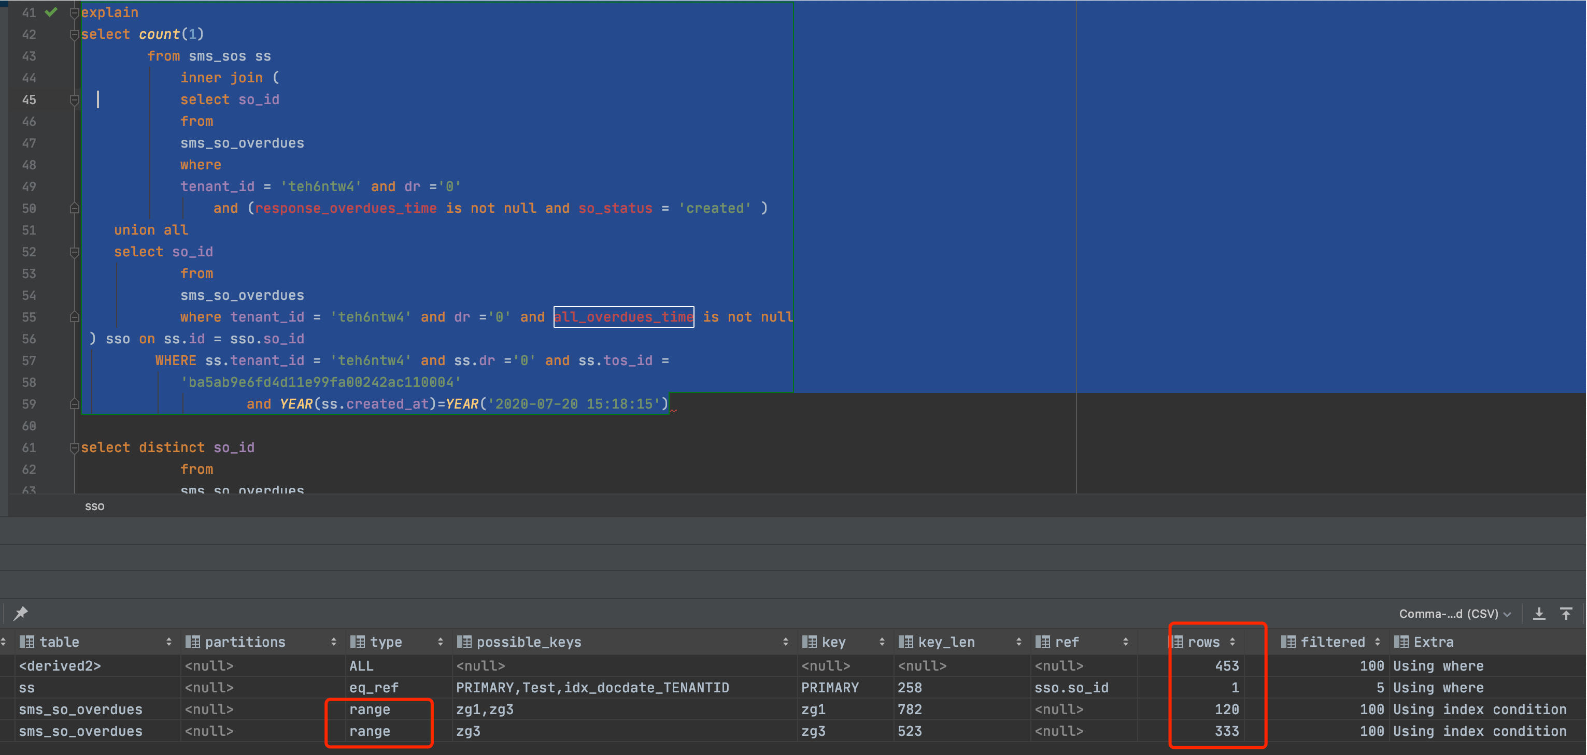Collapse the code fold at line 61

[x=75, y=447]
